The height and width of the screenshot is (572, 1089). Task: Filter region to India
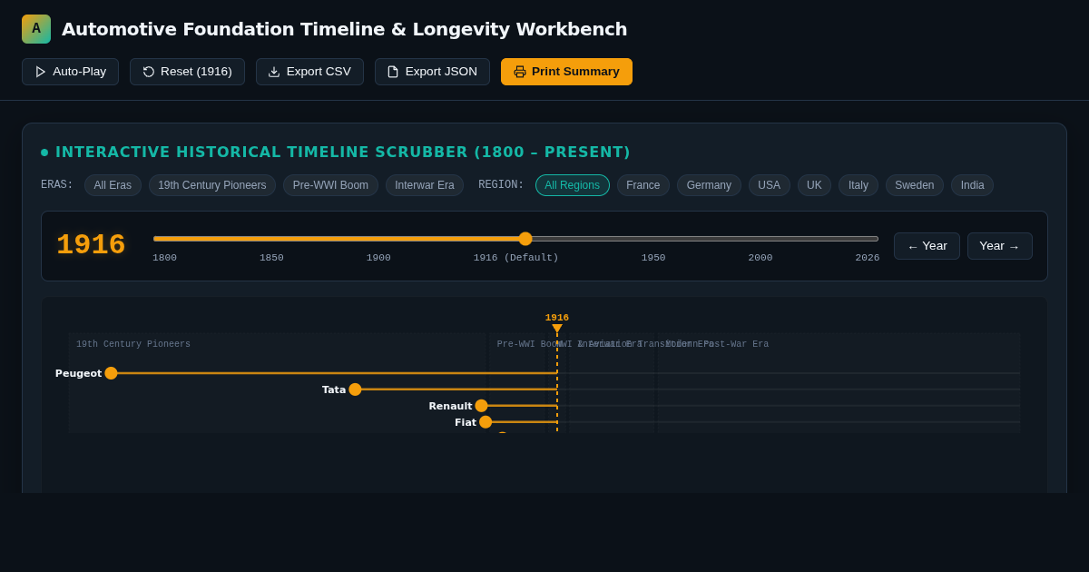coord(972,185)
